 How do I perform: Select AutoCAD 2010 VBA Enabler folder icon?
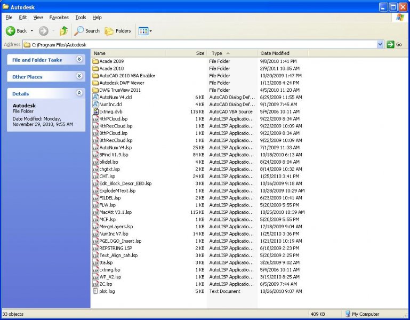click(95, 76)
